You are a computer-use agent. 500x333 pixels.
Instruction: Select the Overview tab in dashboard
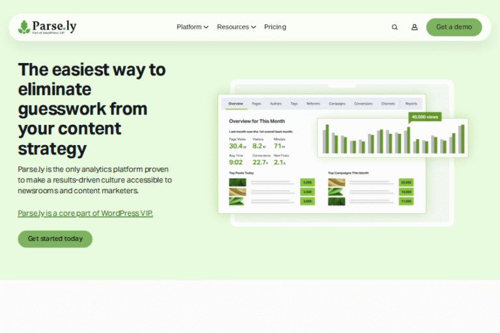coord(236,103)
